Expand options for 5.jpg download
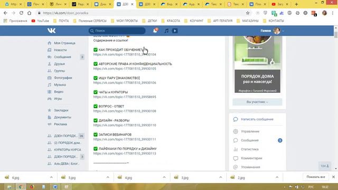Screen dimensions: 338x190 [x=108, y=177]
